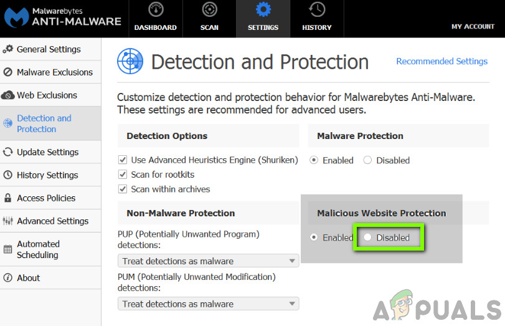Click the Advanced Settings sliders icon
The image size is (505, 326).
[x=8, y=221]
